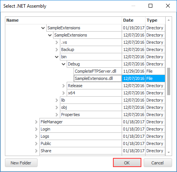Image resolution: width=177 pixels, height=172 pixels.
Task: Expand the x64 directory arrow
Action: [63, 93]
